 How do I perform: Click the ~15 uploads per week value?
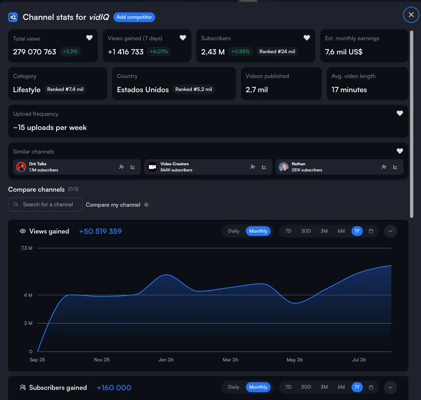click(x=50, y=128)
